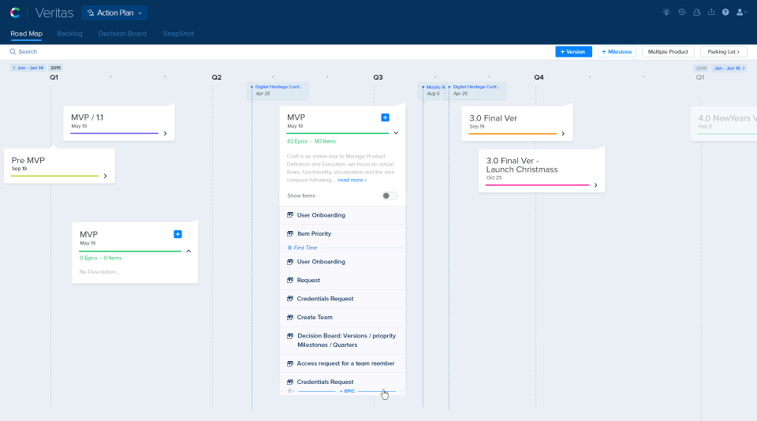The image size is (757, 421).
Task: Toggle the Show Items switch
Action: 390,196
